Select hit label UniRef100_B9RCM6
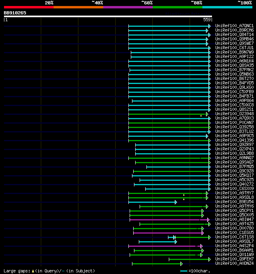The height and width of the screenshot is (274, 256). tap(234, 30)
